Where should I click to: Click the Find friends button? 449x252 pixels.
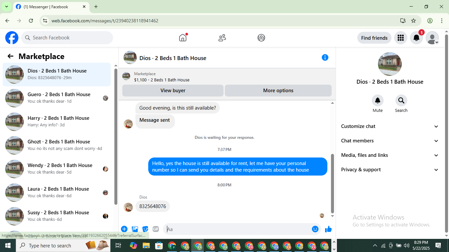click(374, 38)
